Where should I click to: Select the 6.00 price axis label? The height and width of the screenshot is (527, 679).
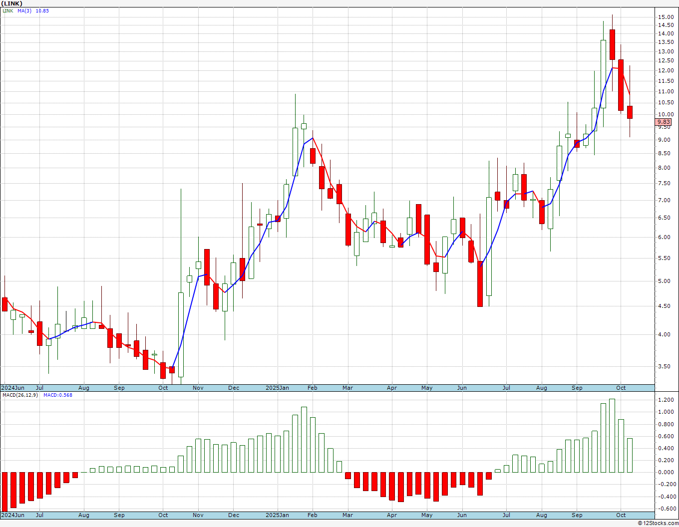click(x=665, y=238)
